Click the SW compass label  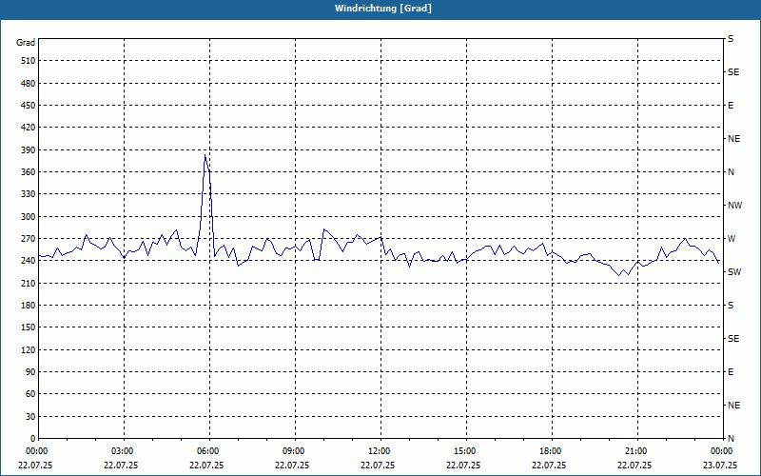[x=734, y=272]
